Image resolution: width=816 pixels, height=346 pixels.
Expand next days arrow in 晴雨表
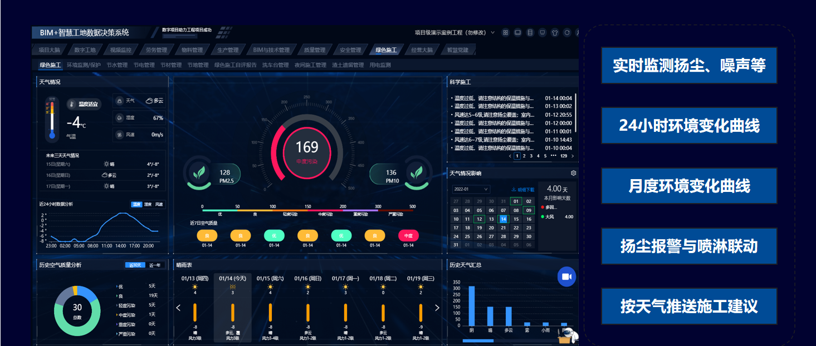point(437,308)
